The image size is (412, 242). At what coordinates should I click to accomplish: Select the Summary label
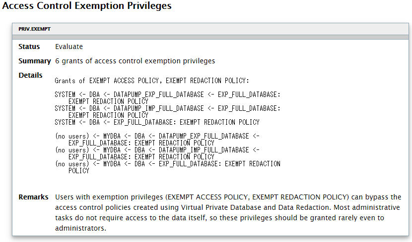(35, 61)
